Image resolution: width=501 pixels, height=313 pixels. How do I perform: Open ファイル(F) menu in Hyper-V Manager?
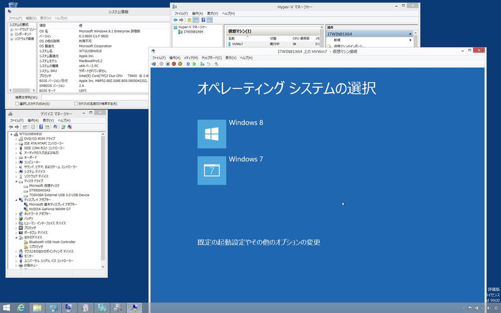(181, 13)
